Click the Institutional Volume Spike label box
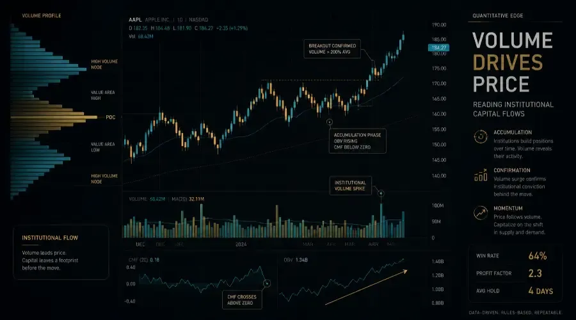This screenshot has width=576, height=320. 351,186
